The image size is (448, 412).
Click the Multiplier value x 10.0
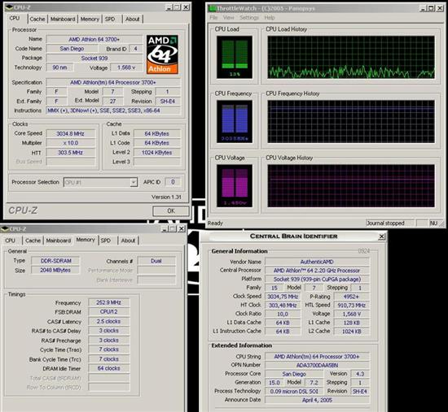pos(70,143)
